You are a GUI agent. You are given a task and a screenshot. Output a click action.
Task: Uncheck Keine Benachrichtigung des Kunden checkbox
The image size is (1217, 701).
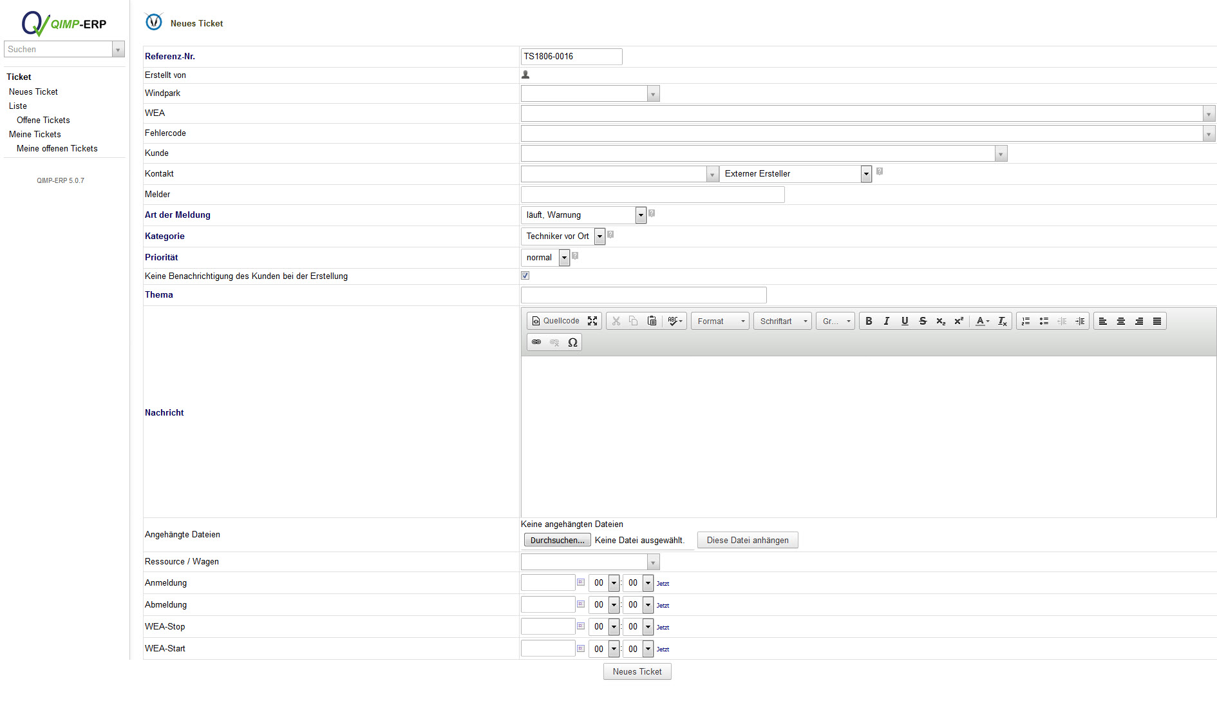(x=525, y=276)
